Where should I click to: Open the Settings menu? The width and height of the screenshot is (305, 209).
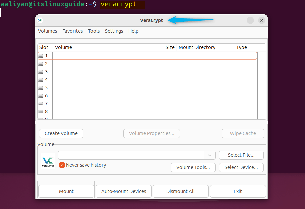114,31
